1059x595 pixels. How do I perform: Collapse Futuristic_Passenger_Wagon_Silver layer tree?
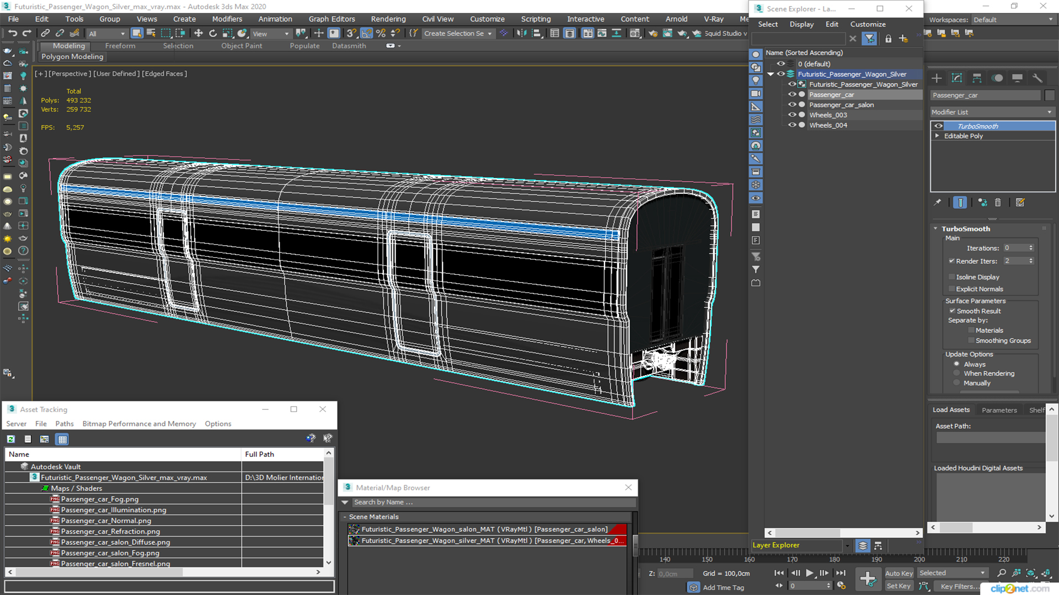(771, 74)
